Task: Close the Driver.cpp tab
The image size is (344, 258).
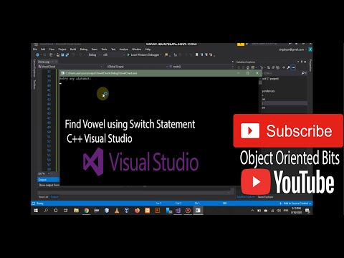Action: 57,62
